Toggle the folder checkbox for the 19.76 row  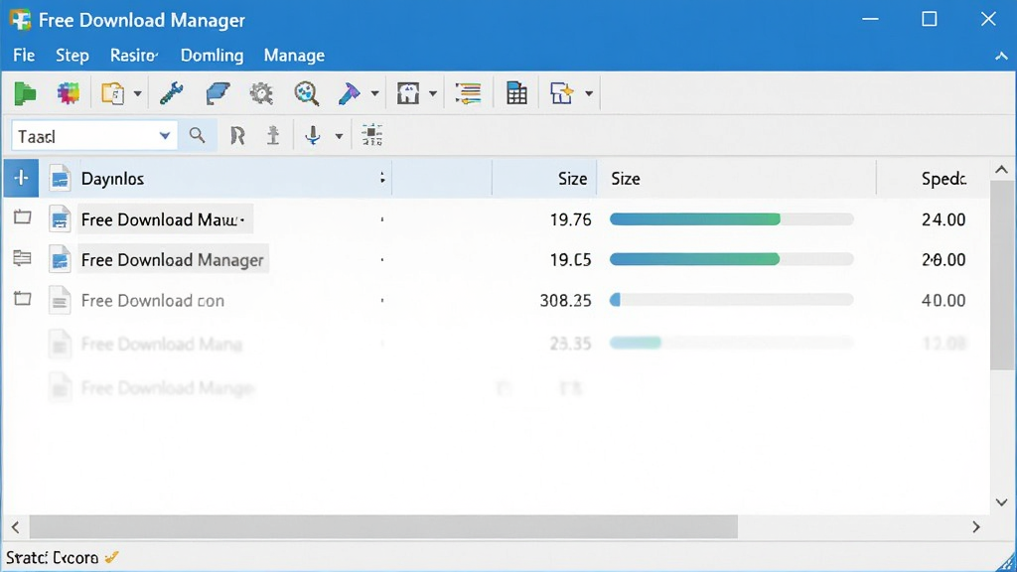pos(23,217)
